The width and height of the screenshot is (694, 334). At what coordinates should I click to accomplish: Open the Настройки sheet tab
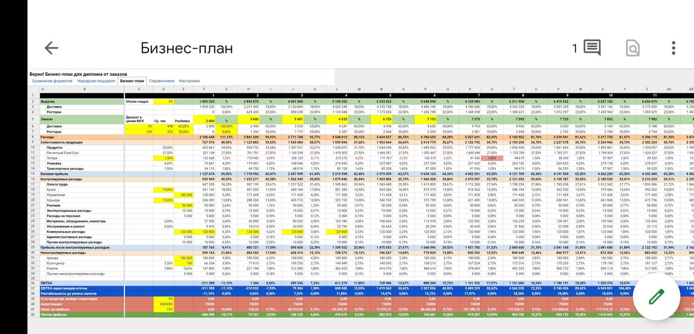(189, 81)
